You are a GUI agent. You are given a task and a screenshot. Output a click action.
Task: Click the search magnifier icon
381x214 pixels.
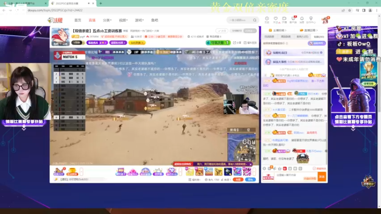255,20
